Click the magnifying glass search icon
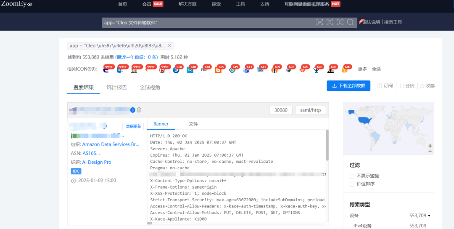This screenshot has height=229, width=454. [350, 22]
